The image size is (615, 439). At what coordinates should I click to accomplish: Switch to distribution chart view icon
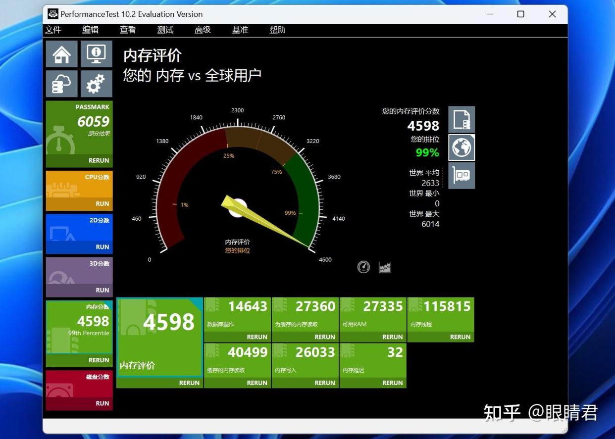[x=385, y=267]
